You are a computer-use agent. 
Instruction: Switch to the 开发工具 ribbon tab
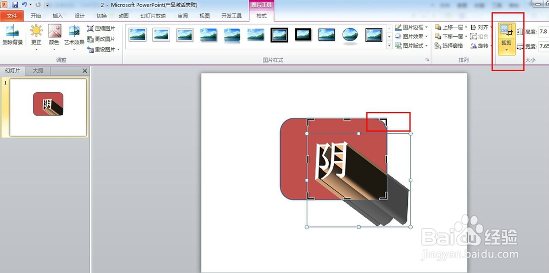tap(232, 16)
